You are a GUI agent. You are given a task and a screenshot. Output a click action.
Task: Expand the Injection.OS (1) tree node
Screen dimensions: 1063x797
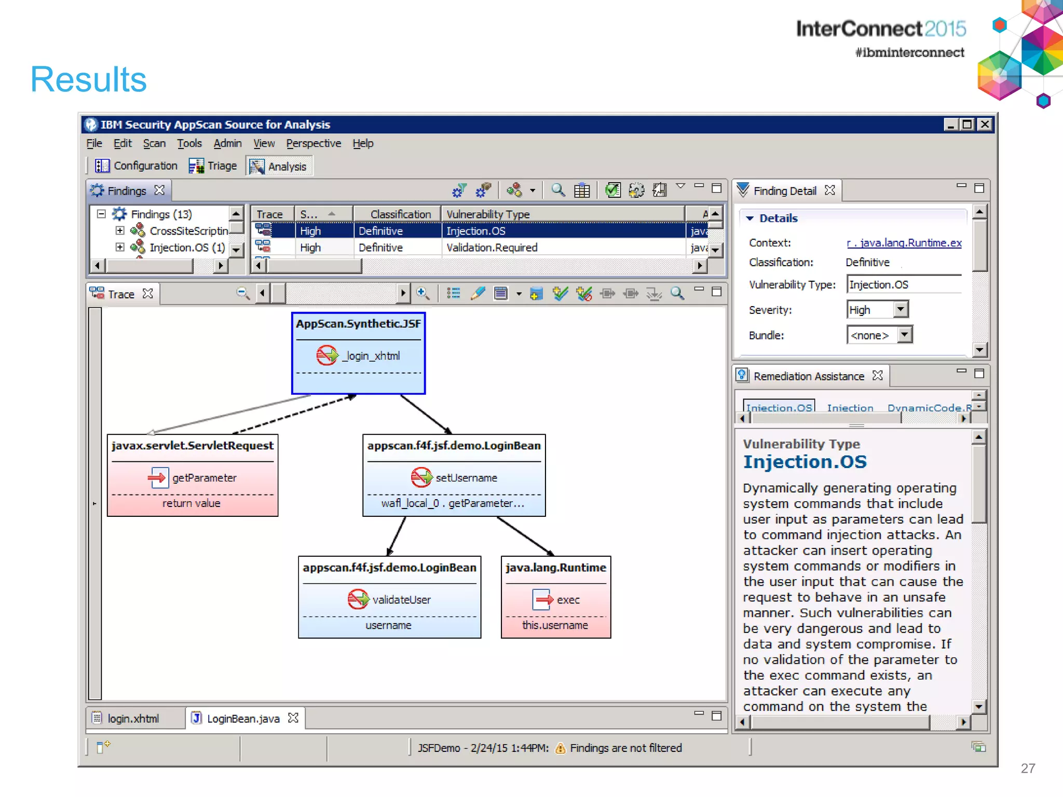pos(120,247)
